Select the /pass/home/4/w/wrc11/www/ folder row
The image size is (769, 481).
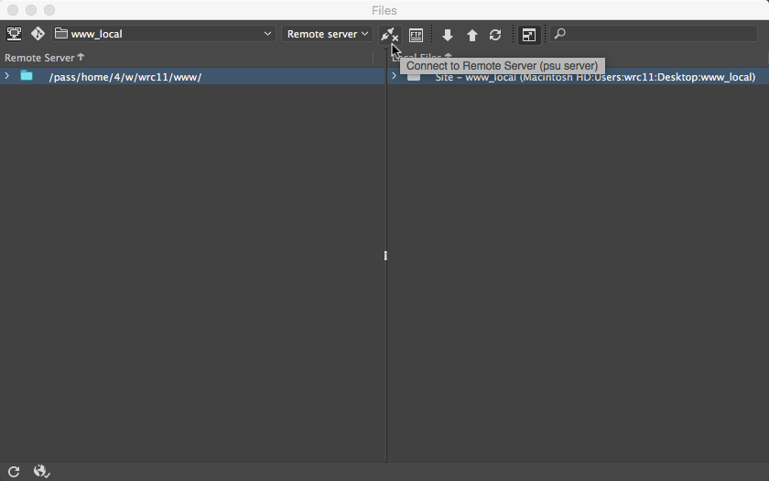click(125, 77)
